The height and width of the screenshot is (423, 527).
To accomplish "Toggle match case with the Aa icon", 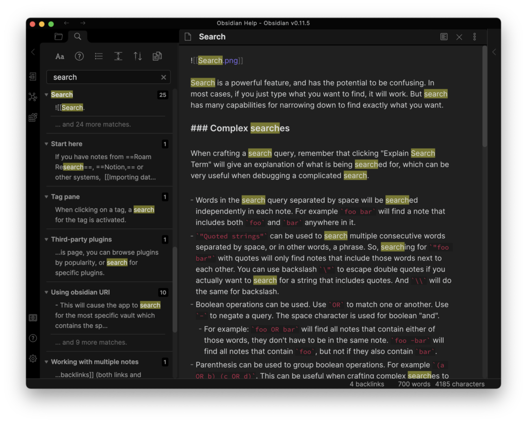I will click(60, 57).
